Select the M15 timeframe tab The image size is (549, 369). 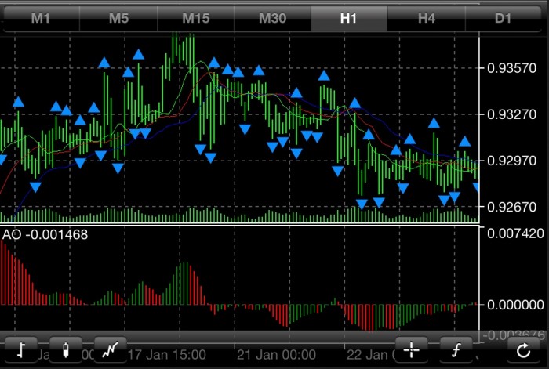tap(196, 18)
